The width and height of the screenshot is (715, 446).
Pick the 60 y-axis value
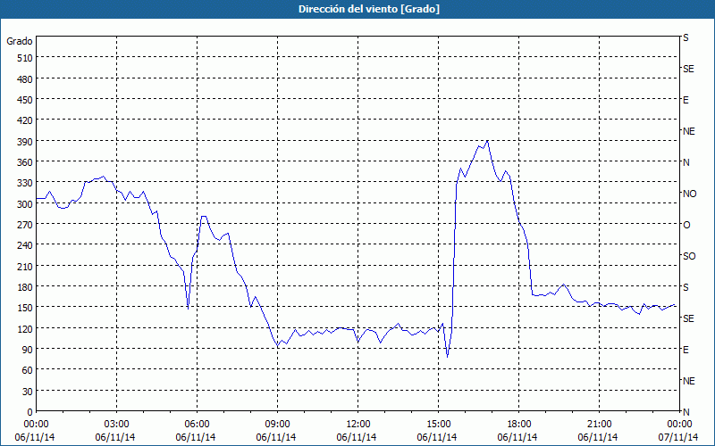tap(28, 370)
